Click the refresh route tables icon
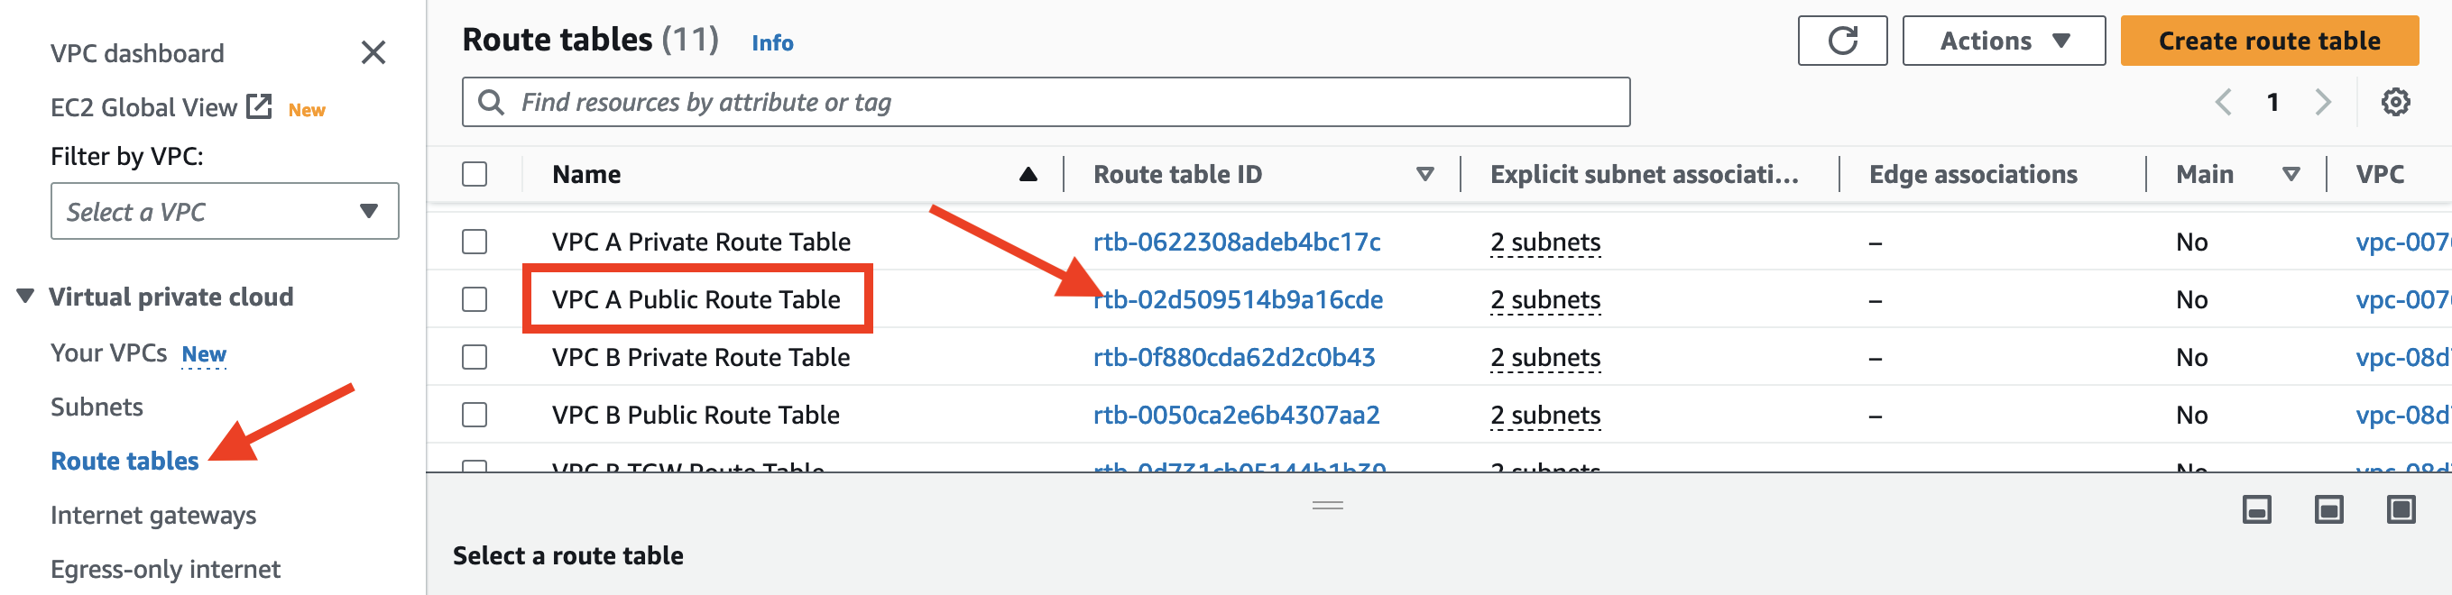 (x=1841, y=41)
